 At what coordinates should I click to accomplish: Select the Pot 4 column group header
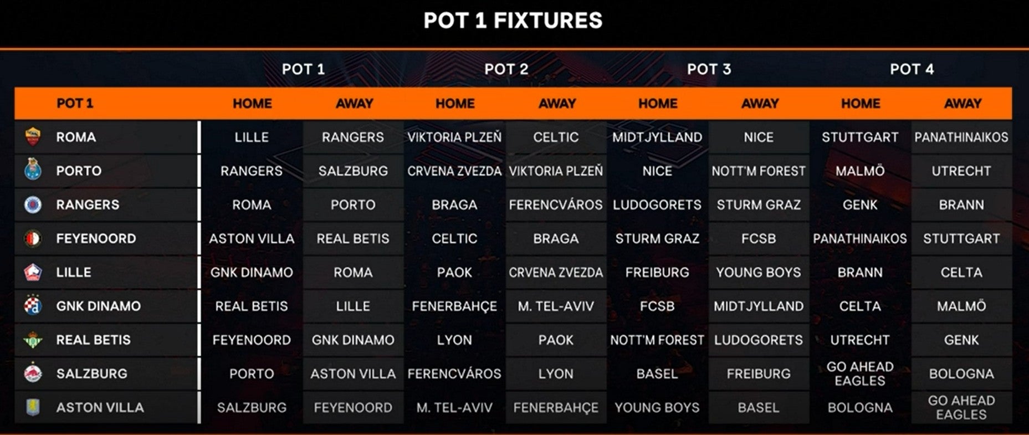pyautogui.click(x=912, y=69)
